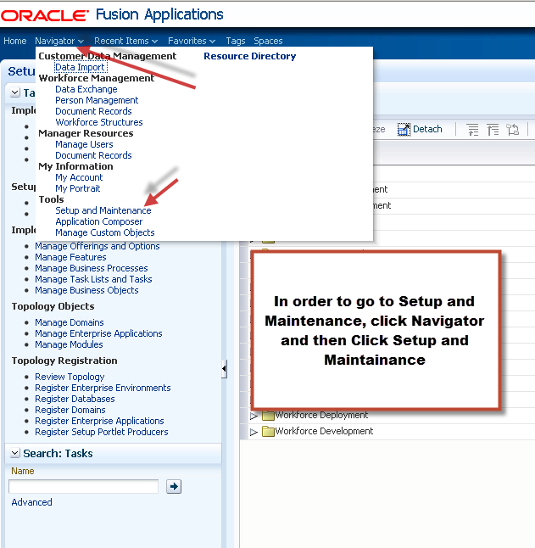The height and width of the screenshot is (548, 535).
Task: Click the Oracle logo
Action: [x=45, y=15]
